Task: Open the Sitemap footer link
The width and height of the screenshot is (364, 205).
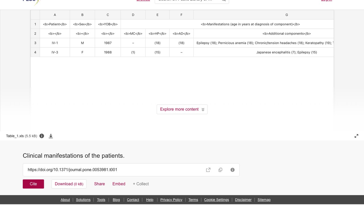Action: (264, 200)
